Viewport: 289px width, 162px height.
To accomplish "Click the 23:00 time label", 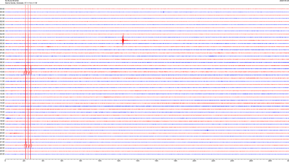I will 2,151.
